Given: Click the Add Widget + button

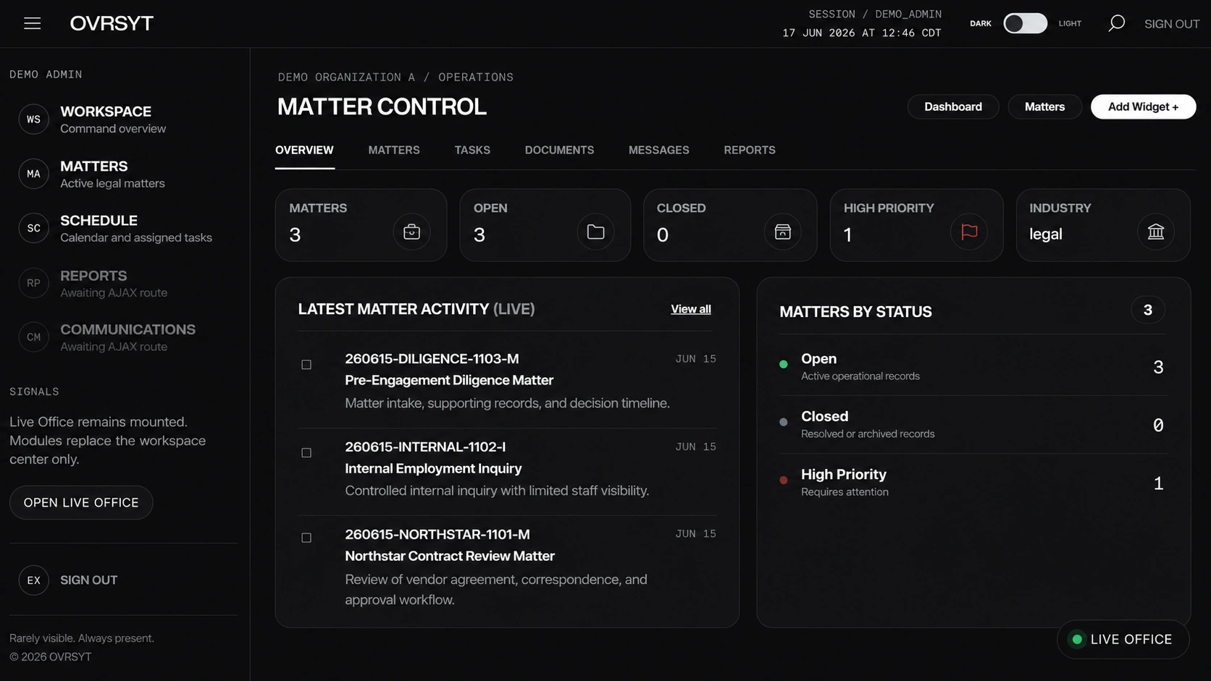Looking at the screenshot, I should click(1143, 107).
